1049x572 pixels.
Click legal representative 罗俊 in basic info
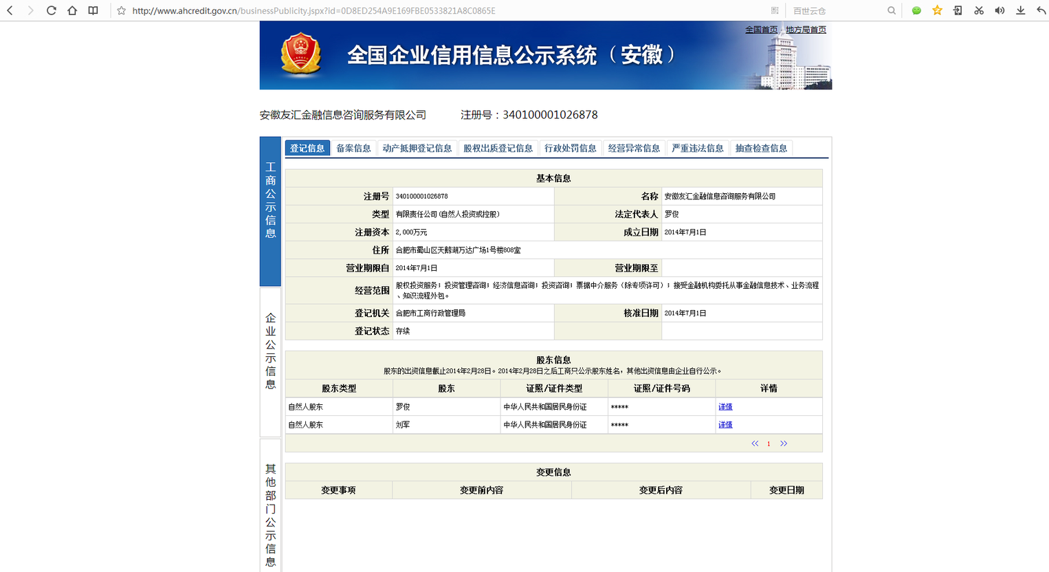pos(672,214)
